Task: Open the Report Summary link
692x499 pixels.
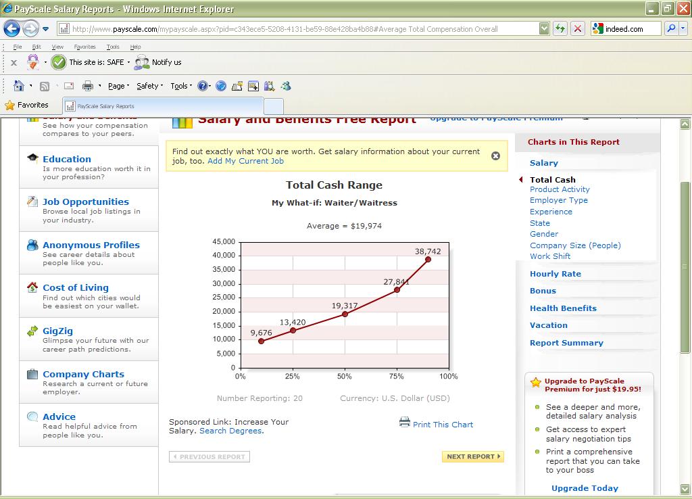Action: pyautogui.click(x=566, y=343)
